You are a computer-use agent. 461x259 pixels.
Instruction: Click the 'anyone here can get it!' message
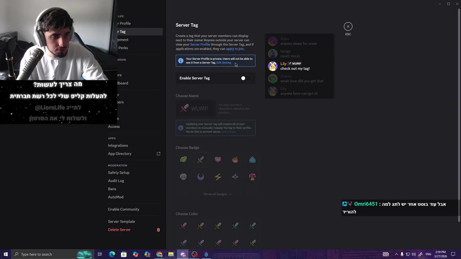point(299,94)
